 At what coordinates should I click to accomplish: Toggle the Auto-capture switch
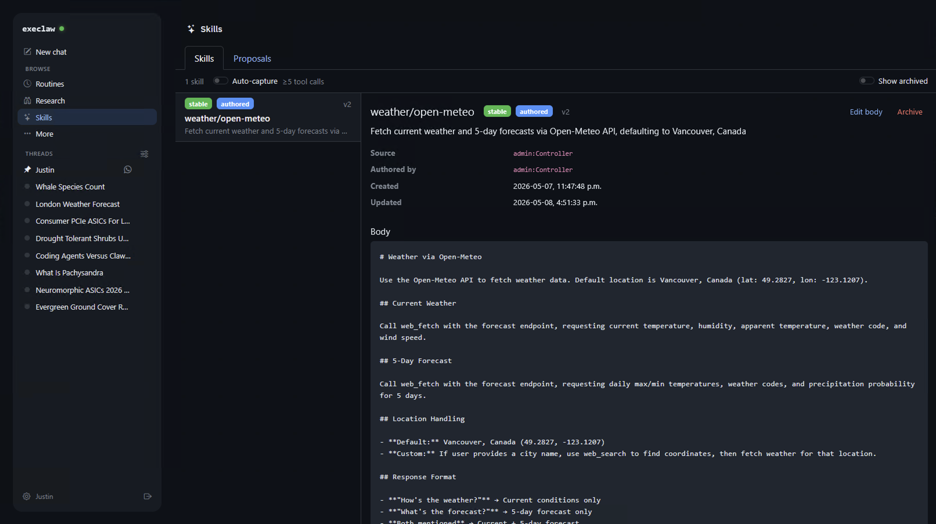coord(220,81)
